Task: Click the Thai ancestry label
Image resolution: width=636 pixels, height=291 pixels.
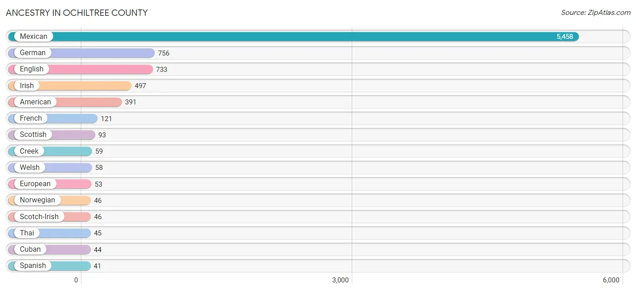Action: 27,233
